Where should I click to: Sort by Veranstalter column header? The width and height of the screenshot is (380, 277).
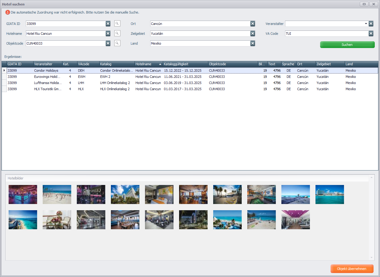click(48, 64)
